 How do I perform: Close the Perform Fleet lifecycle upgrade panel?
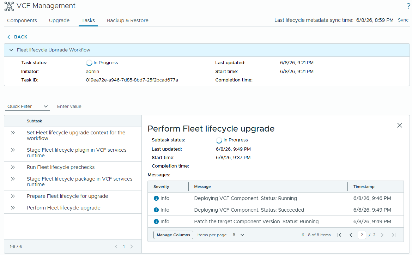coord(400,125)
